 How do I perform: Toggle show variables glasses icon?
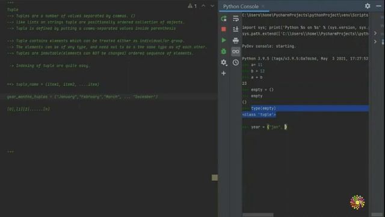click(x=236, y=51)
